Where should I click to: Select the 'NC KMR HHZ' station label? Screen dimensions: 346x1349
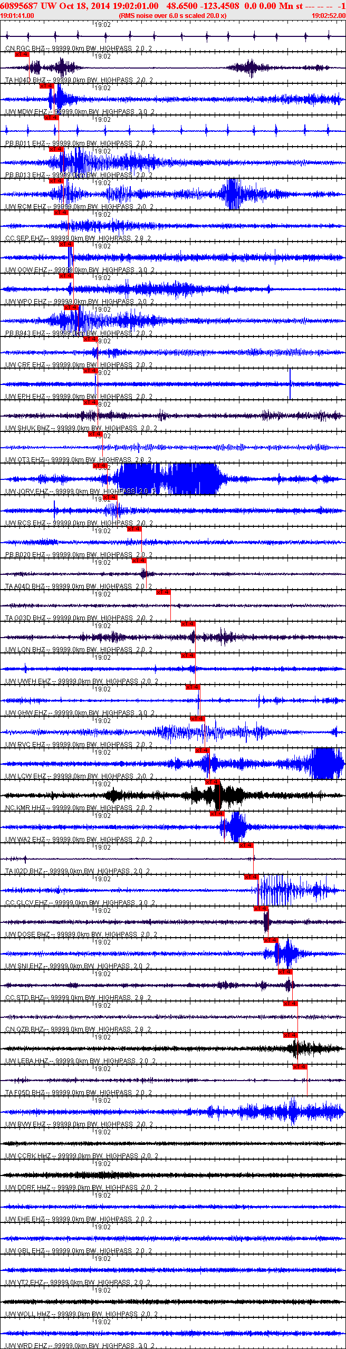25,808
